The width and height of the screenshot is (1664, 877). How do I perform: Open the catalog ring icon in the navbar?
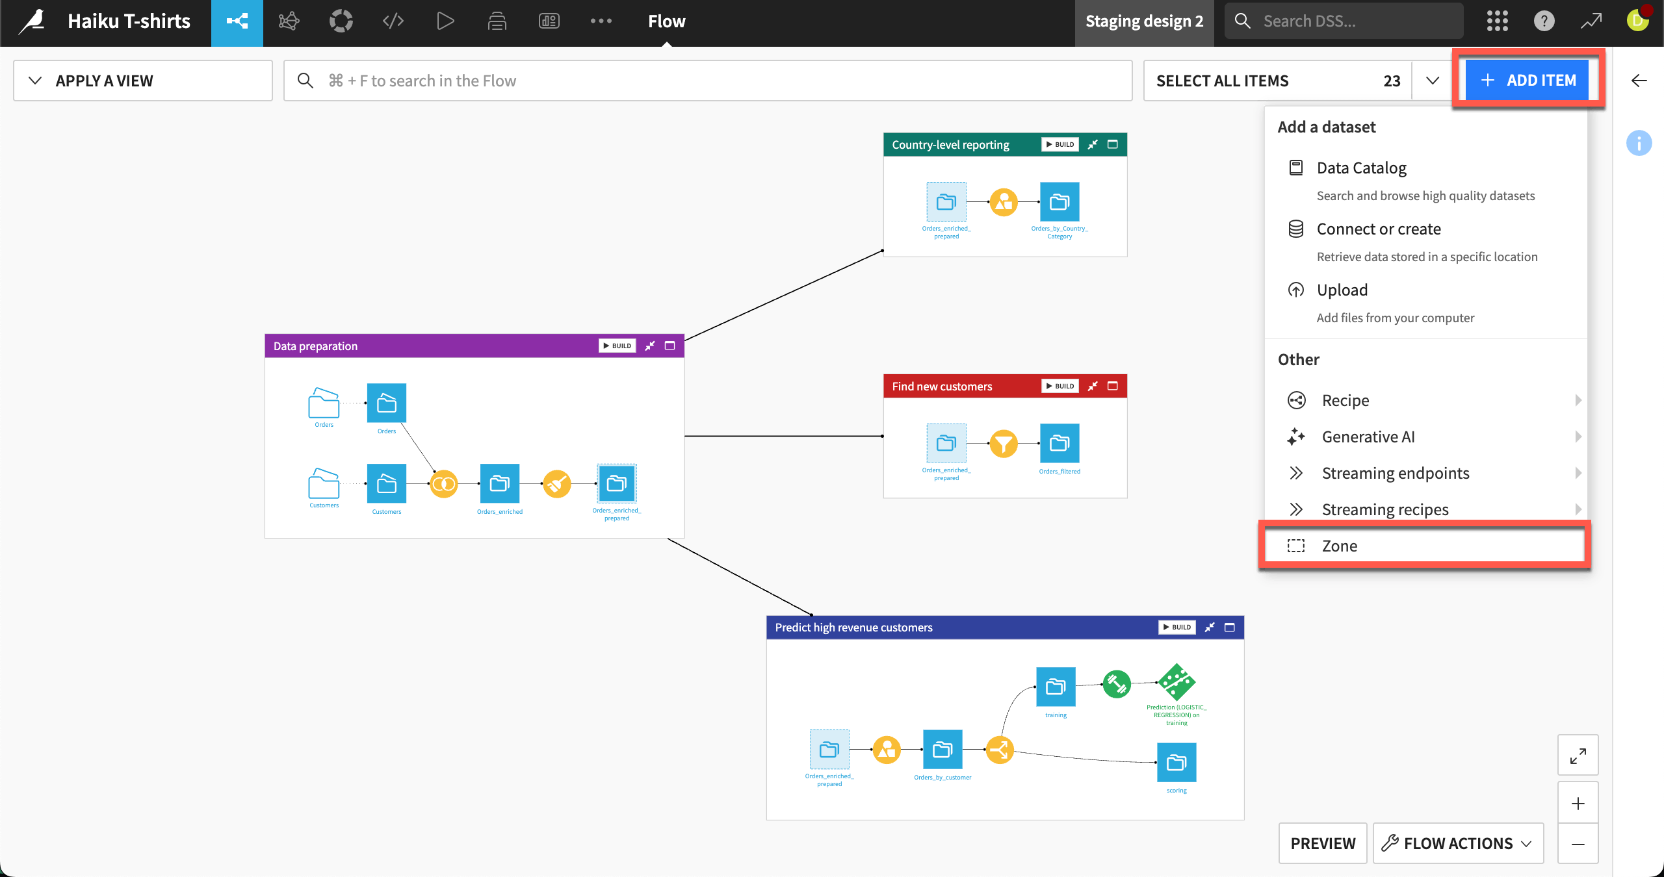[341, 21]
